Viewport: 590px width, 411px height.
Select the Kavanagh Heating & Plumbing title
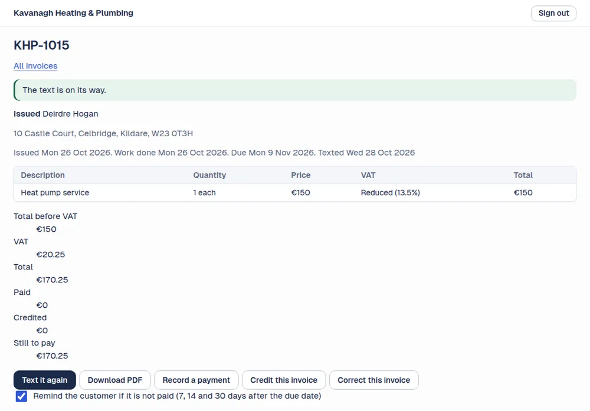[x=73, y=13]
